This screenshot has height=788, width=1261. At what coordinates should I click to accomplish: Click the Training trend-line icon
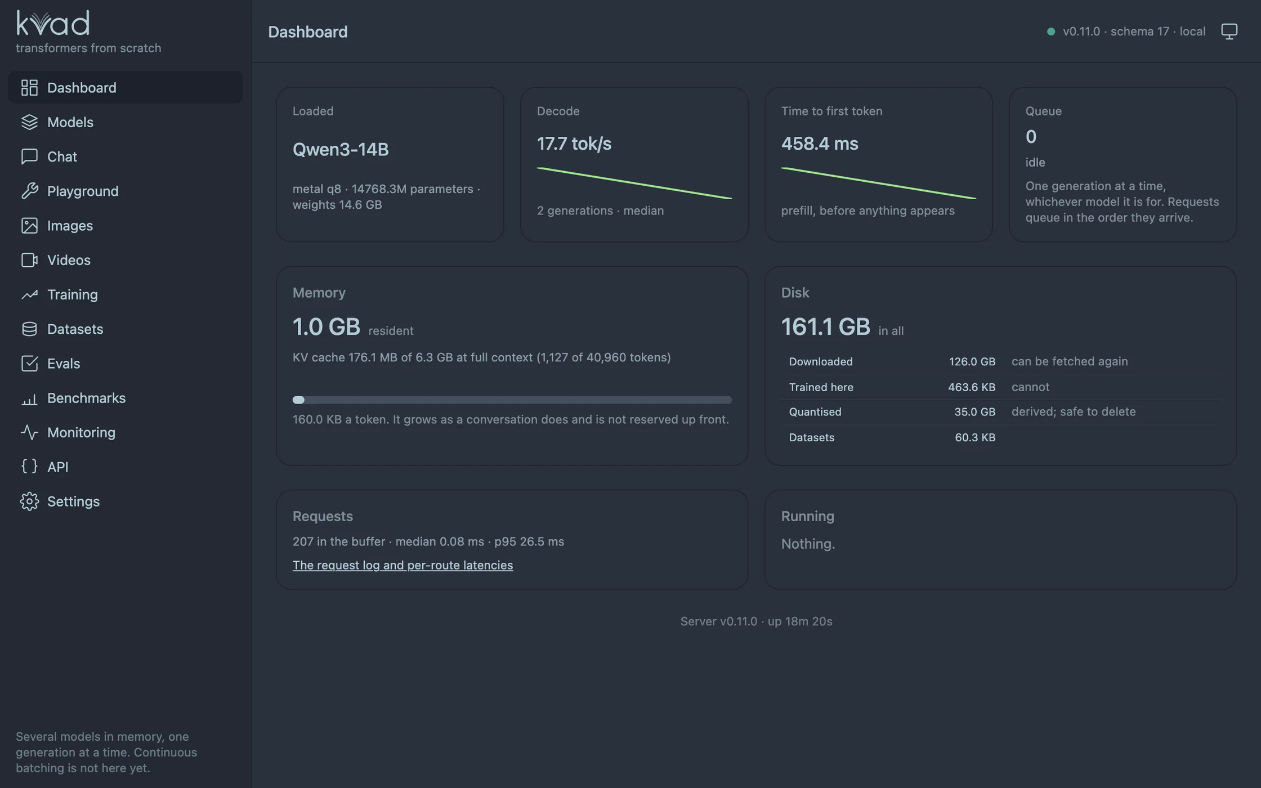tap(29, 294)
